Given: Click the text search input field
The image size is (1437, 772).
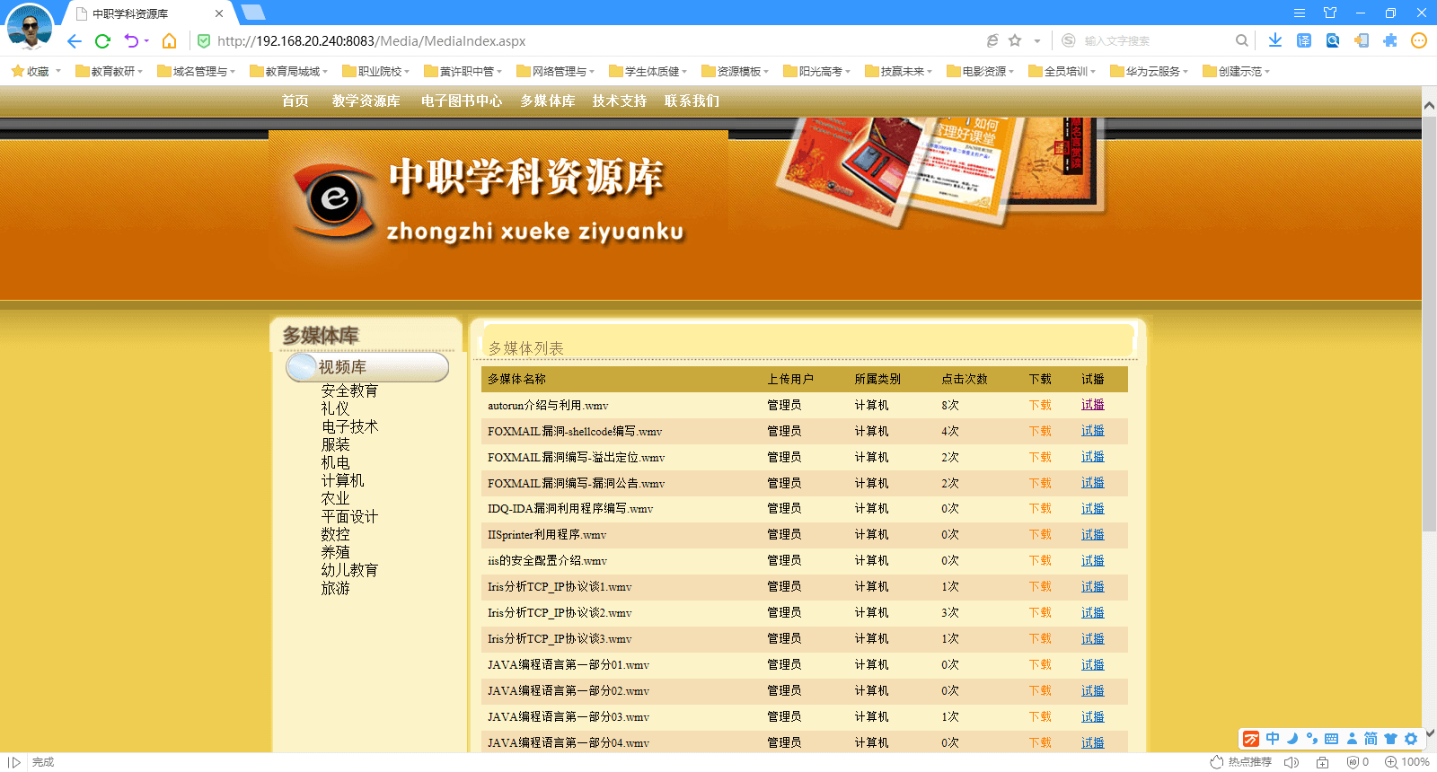Looking at the screenshot, I should [x=1154, y=41].
